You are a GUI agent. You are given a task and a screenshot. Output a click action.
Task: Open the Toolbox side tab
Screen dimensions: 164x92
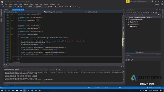pyautogui.click(x=2, y=20)
